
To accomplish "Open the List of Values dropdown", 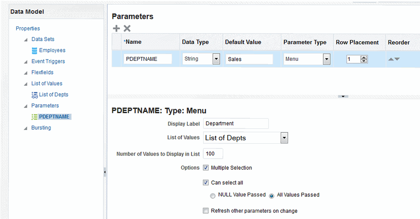I will 284,138.
